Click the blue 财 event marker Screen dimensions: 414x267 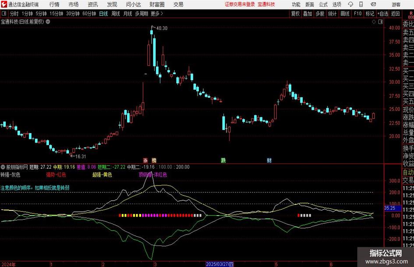click(269, 160)
